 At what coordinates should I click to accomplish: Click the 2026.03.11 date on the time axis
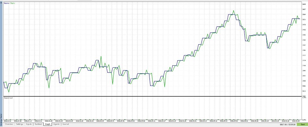(x=151, y=121)
